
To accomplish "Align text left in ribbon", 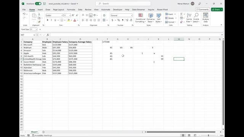I will pos(83,20).
